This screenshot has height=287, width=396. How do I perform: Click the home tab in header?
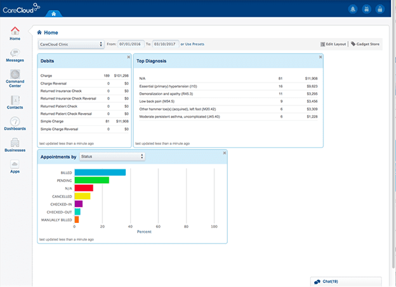click(53, 13)
